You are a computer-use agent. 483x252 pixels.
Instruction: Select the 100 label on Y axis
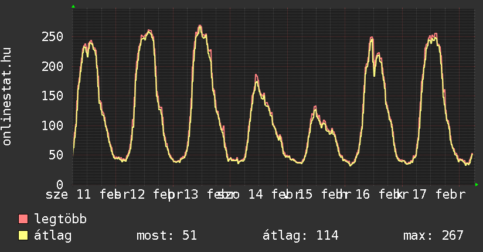[x=53, y=125]
